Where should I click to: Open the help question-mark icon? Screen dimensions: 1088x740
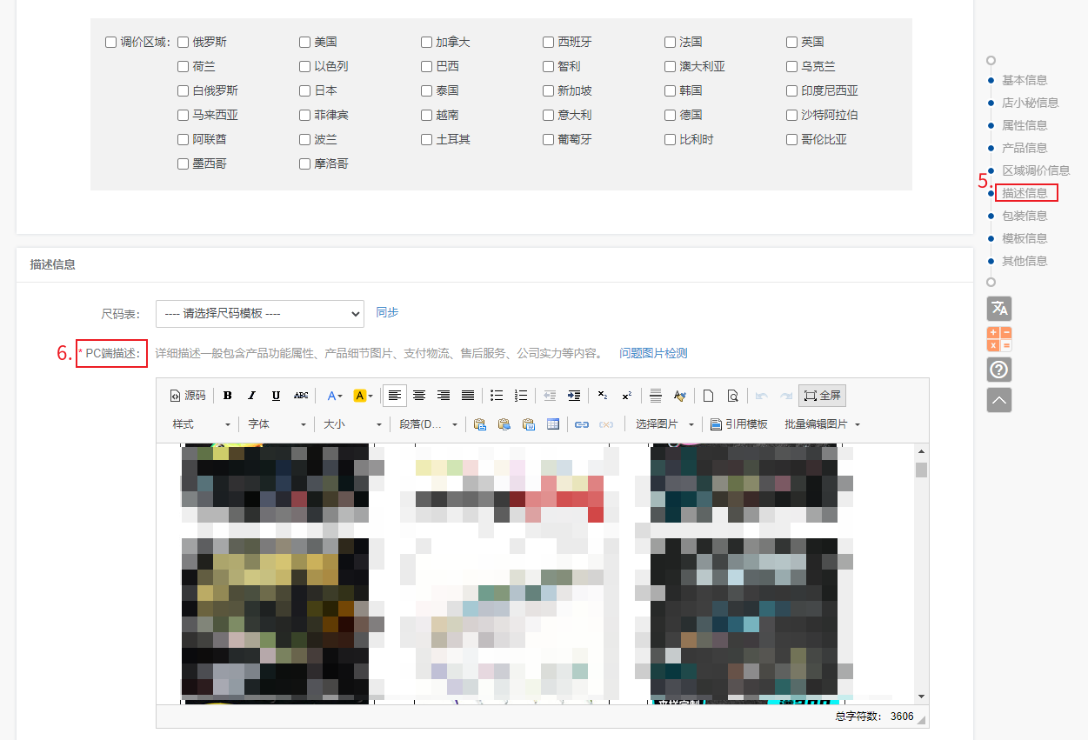tap(999, 370)
